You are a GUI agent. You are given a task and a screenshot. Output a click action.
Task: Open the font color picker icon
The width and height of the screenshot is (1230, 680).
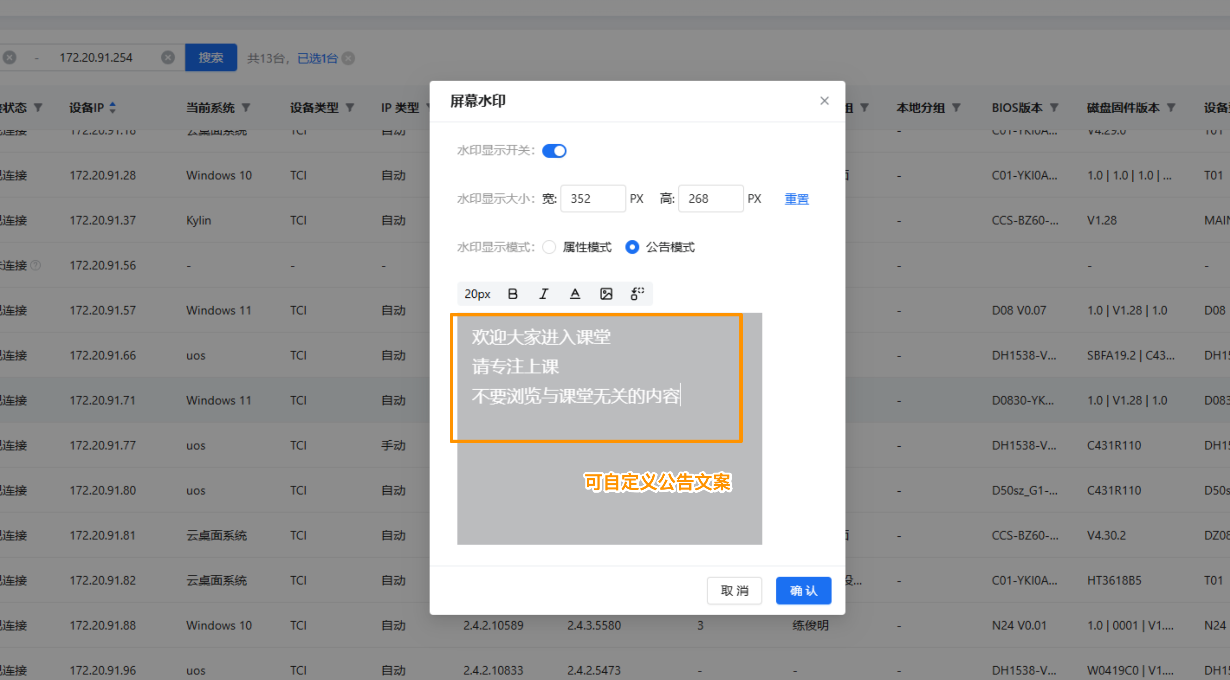(575, 294)
